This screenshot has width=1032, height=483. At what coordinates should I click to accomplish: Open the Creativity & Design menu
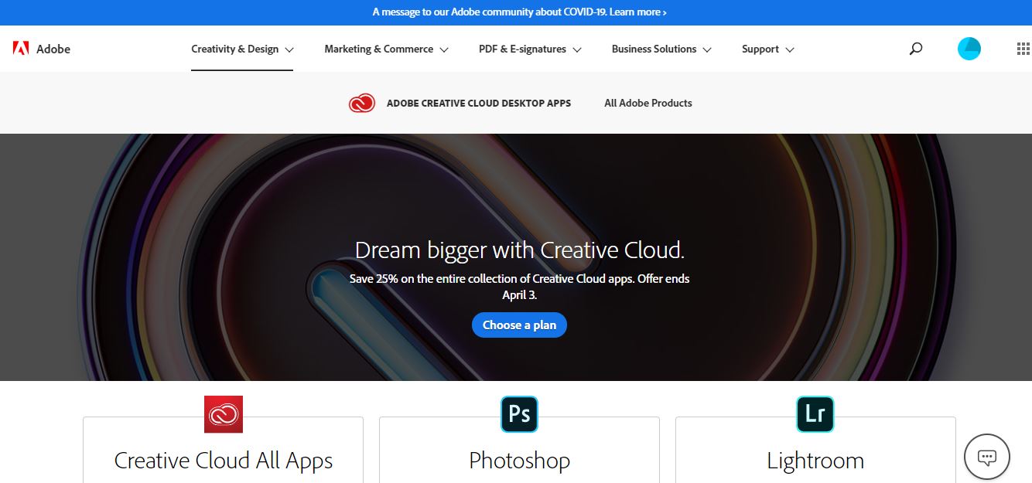coord(242,49)
